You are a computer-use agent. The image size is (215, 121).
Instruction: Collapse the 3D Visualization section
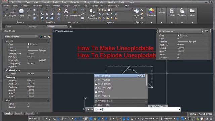(x=48, y=70)
